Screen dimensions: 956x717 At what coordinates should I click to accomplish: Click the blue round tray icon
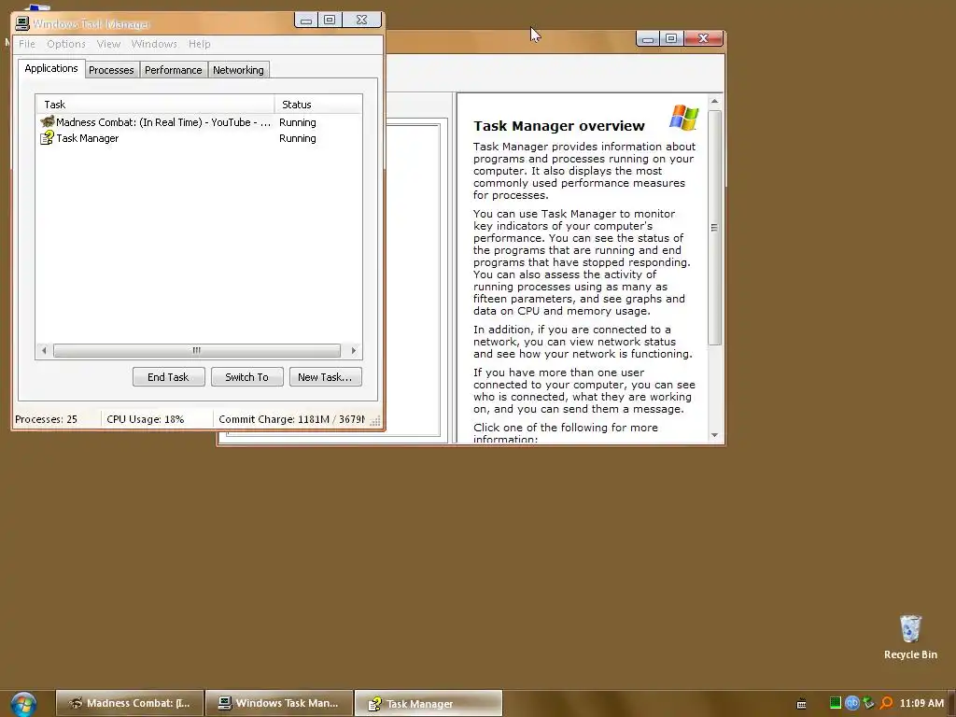pos(851,703)
